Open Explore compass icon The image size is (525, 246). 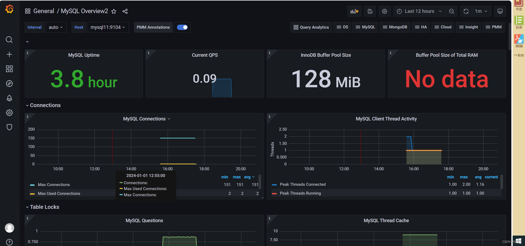[x=9, y=84]
